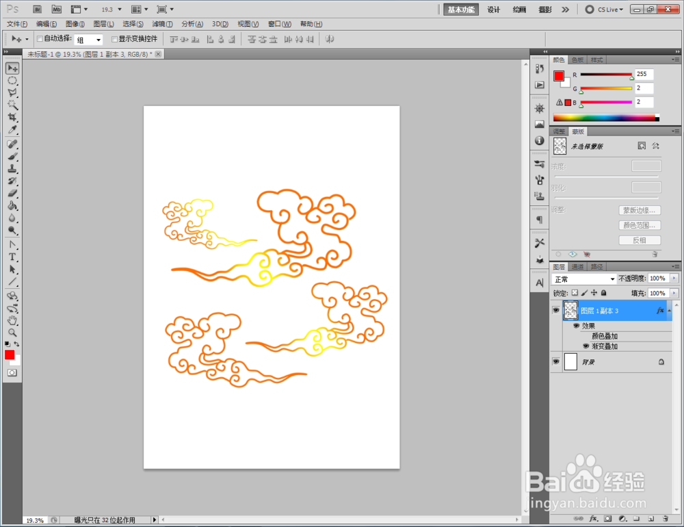Select the Healing Brush tool
The height and width of the screenshot is (527, 684).
(x=12, y=144)
